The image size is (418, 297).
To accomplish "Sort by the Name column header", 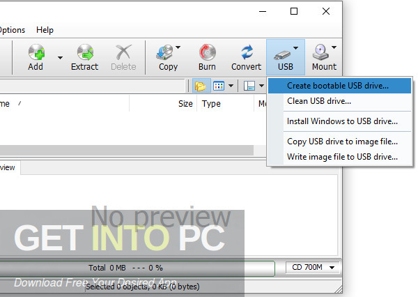I will click(x=64, y=104).
